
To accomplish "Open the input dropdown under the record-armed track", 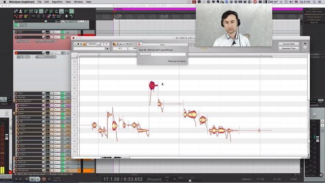I will point(46,57).
